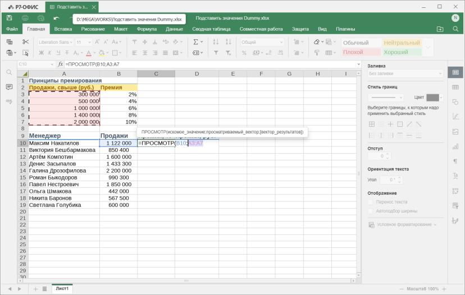The image size is (465, 295).
Task: Click the fx insert function icon
Action: point(61,64)
